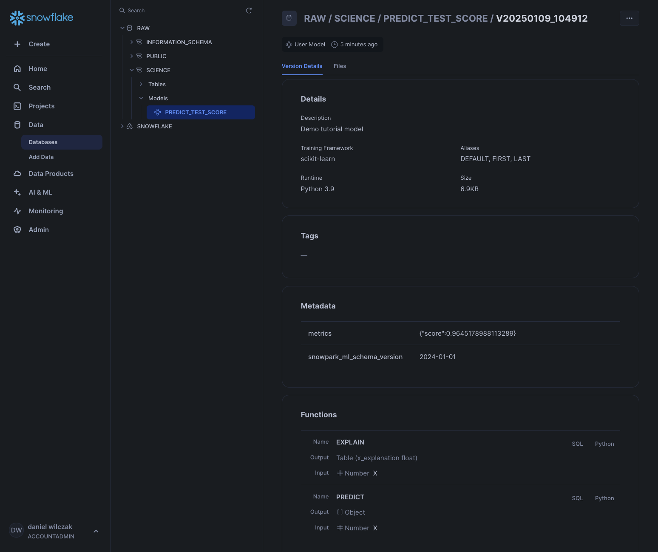Click the Projects terminal icon

17,106
